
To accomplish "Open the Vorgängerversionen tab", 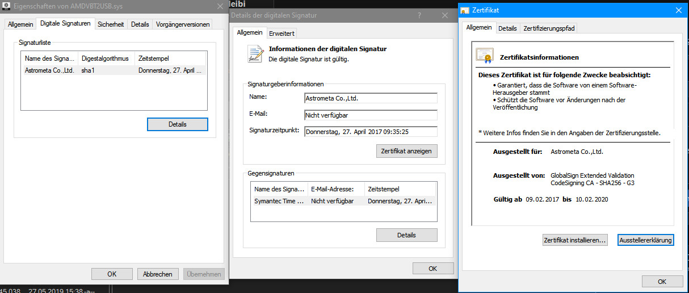I will tap(183, 24).
